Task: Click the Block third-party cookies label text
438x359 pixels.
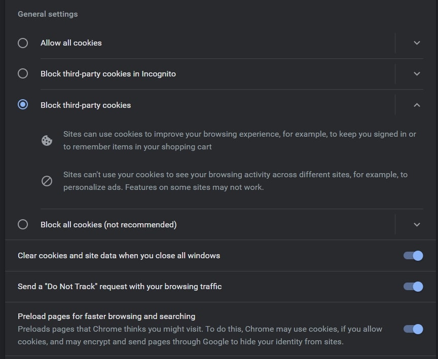Action: tap(86, 105)
